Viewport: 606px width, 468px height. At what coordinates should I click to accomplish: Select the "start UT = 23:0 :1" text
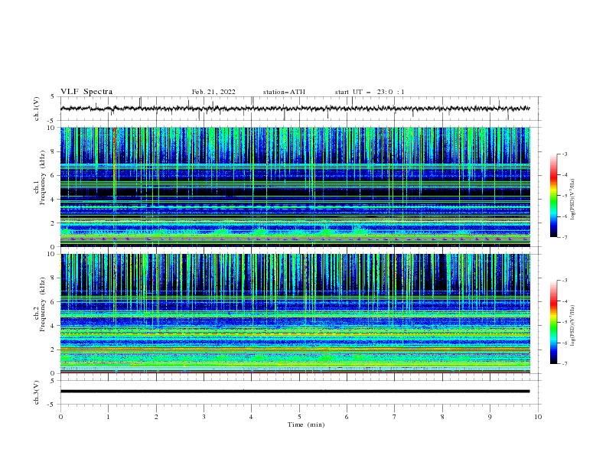[370, 92]
